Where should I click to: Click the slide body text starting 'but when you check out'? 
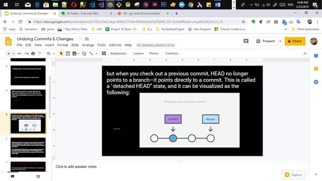tap(181, 83)
